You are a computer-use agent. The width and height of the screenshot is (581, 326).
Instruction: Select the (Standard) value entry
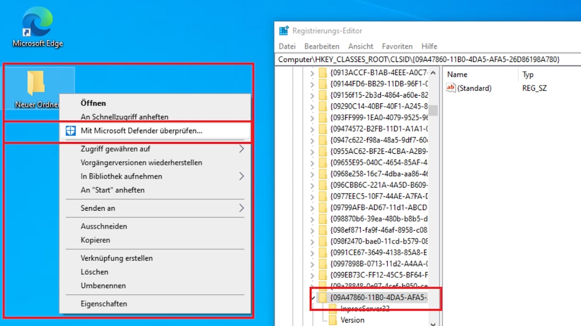click(x=474, y=88)
